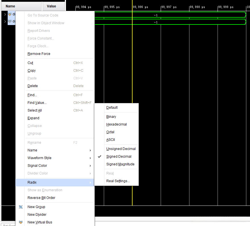Click the Tcl Console tab
This screenshot has width=250, height=226.
(8, 224)
